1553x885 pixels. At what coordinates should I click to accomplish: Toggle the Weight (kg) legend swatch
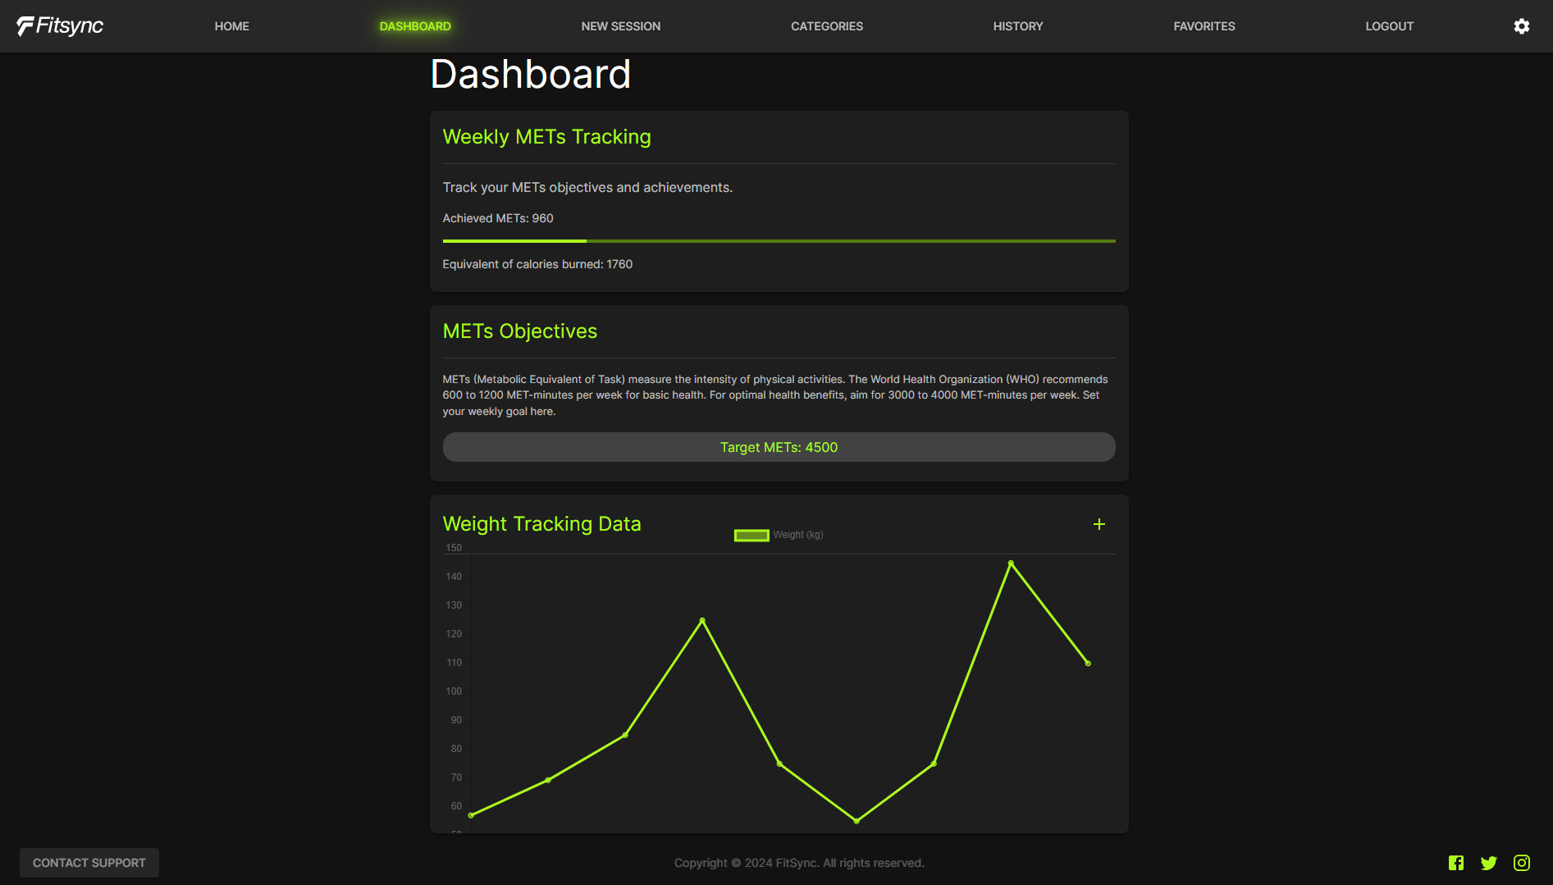tap(751, 535)
